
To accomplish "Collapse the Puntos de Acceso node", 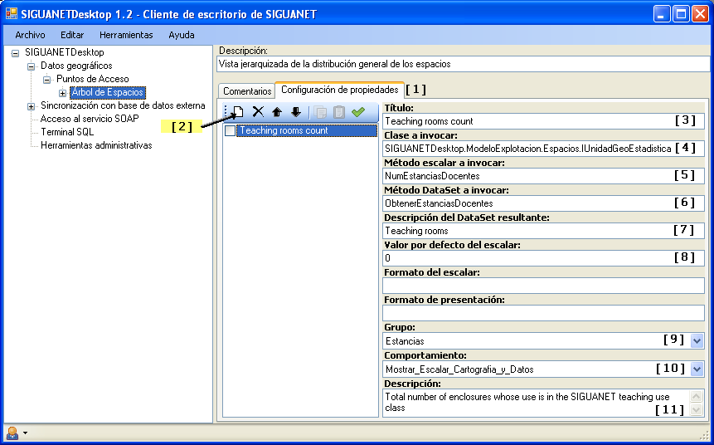I will point(46,80).
